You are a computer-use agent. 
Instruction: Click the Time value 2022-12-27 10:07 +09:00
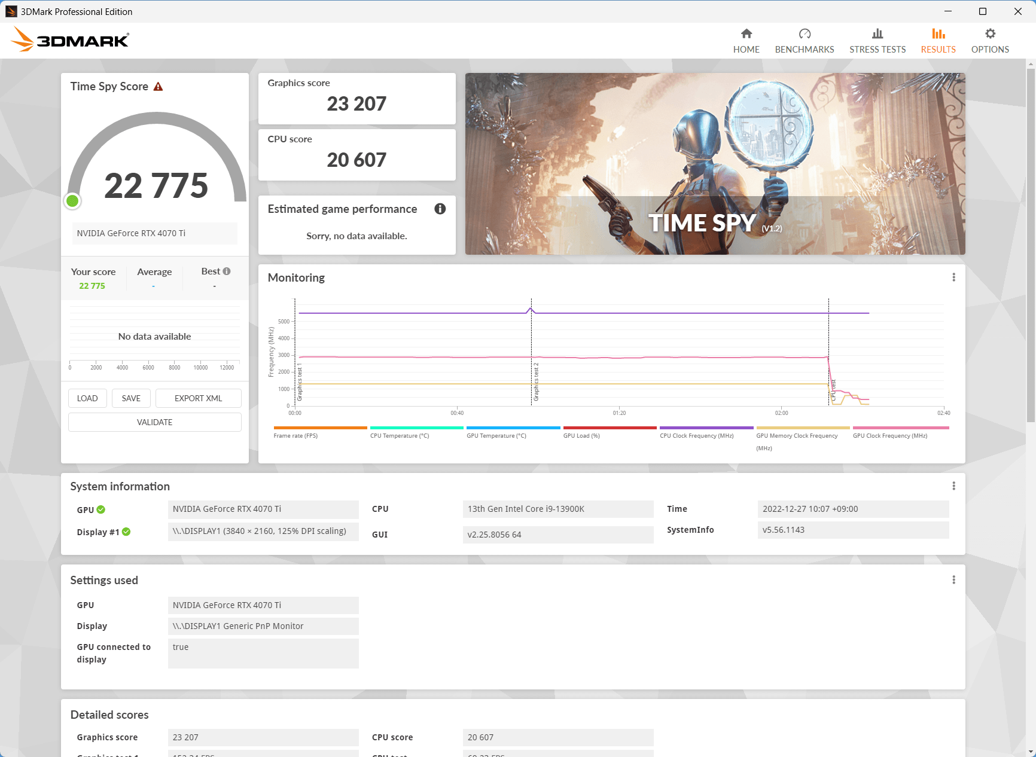pos(853,509)
